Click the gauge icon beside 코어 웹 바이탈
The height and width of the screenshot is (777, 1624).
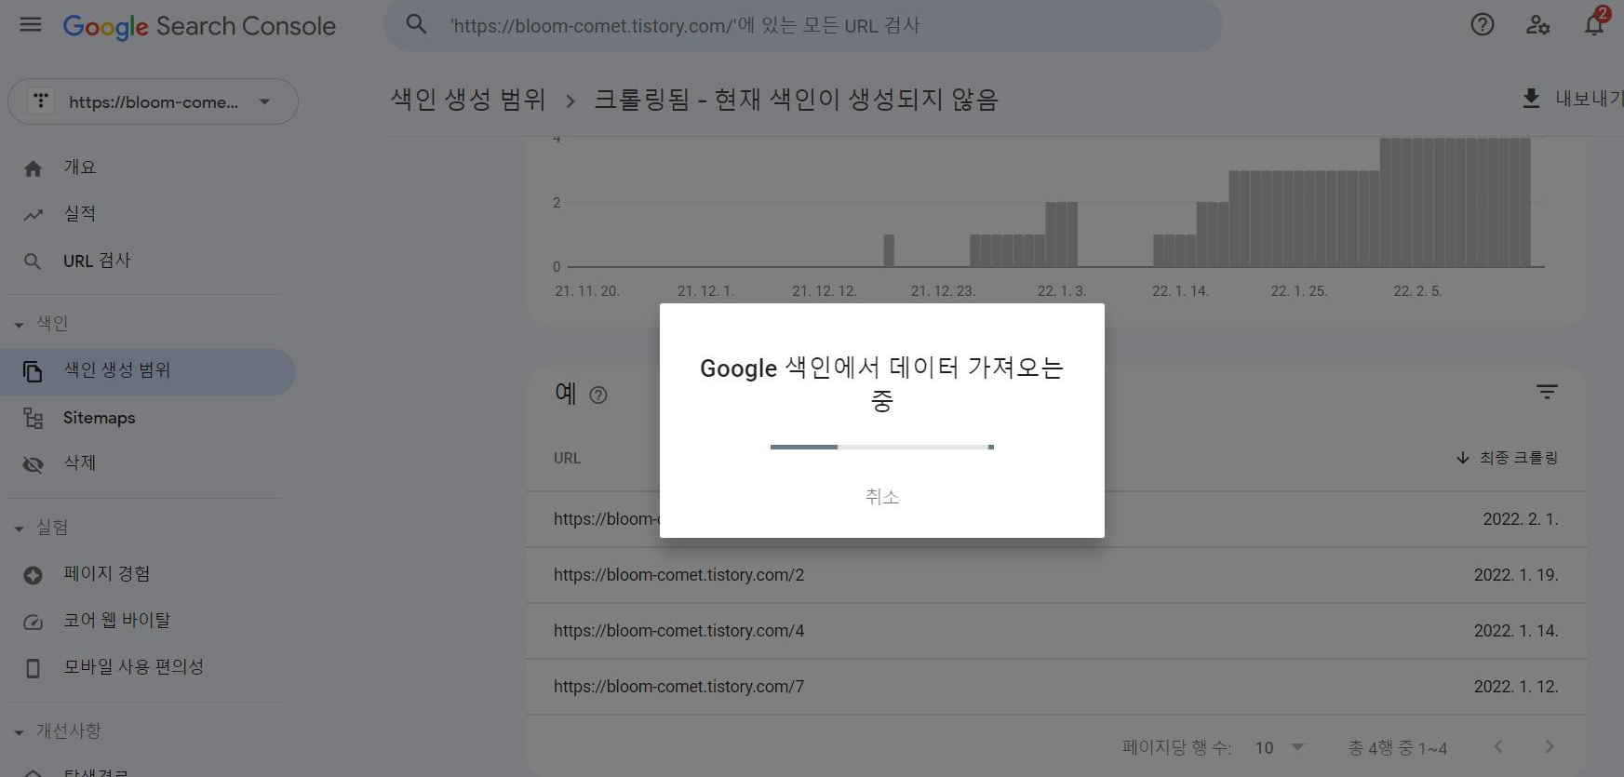pyautogui.click(x=33, y=622)
